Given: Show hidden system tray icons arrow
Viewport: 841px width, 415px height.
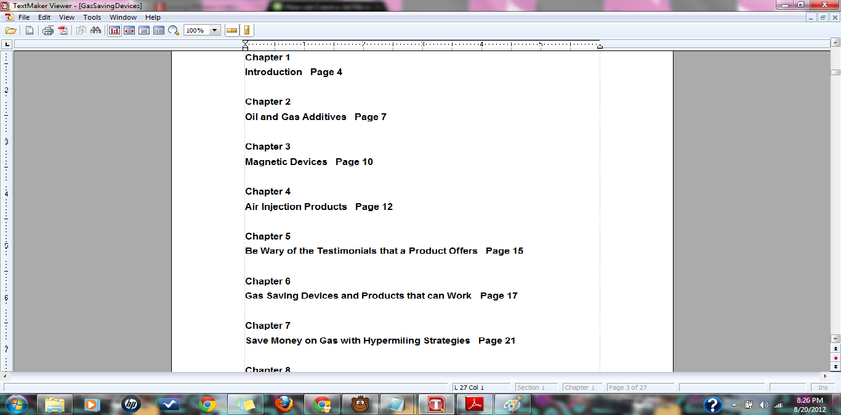Looking at the screenshot, I should pos(734,405).
